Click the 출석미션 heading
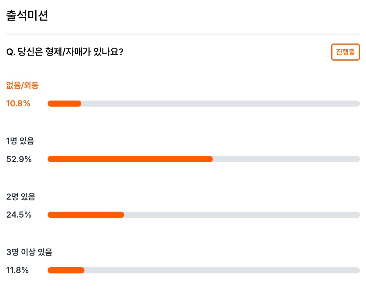366x296 pixels. pyautogui.click(x=27, y=16)
